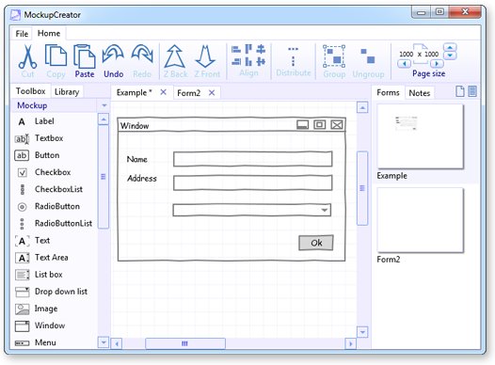This screenshot has height=365, width=495.
Task: Click the new form page icon
Action: click(x=460, y=91)
